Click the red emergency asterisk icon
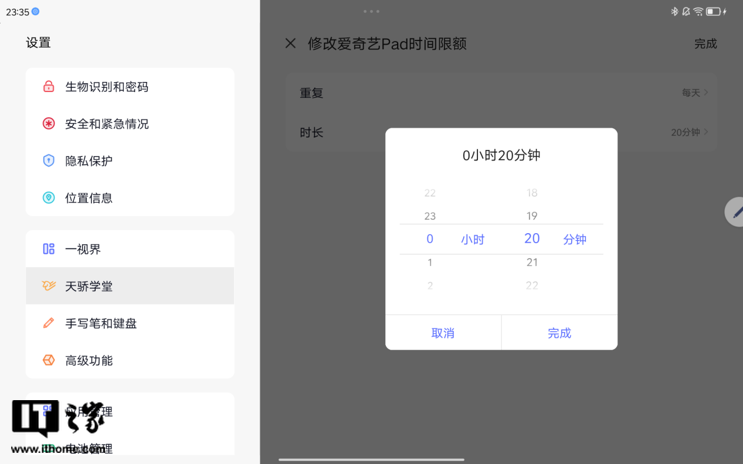The image size is (743, 464). 49,124
